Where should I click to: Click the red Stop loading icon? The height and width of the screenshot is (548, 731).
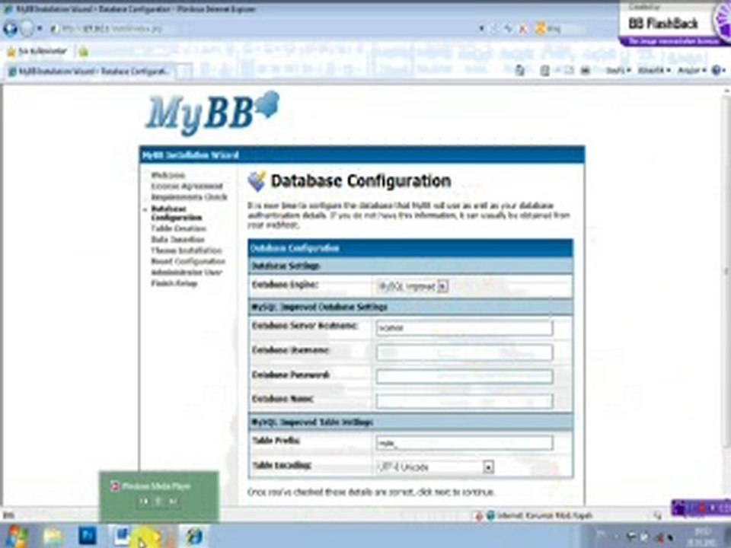pos(522,29)
